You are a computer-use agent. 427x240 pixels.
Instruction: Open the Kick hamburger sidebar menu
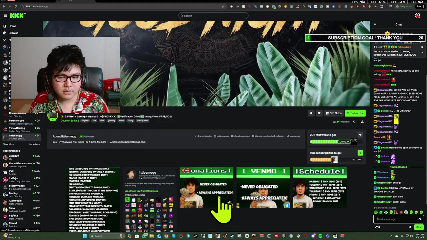point(5,16)
